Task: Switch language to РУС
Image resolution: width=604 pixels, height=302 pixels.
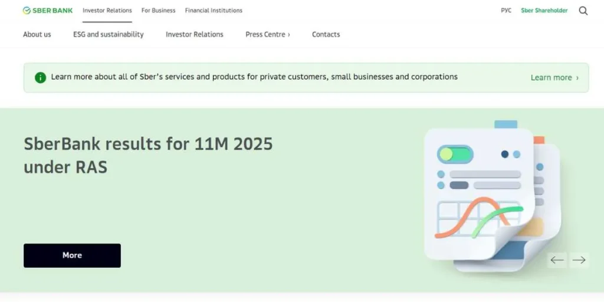Action: click(x=506, y=11)
